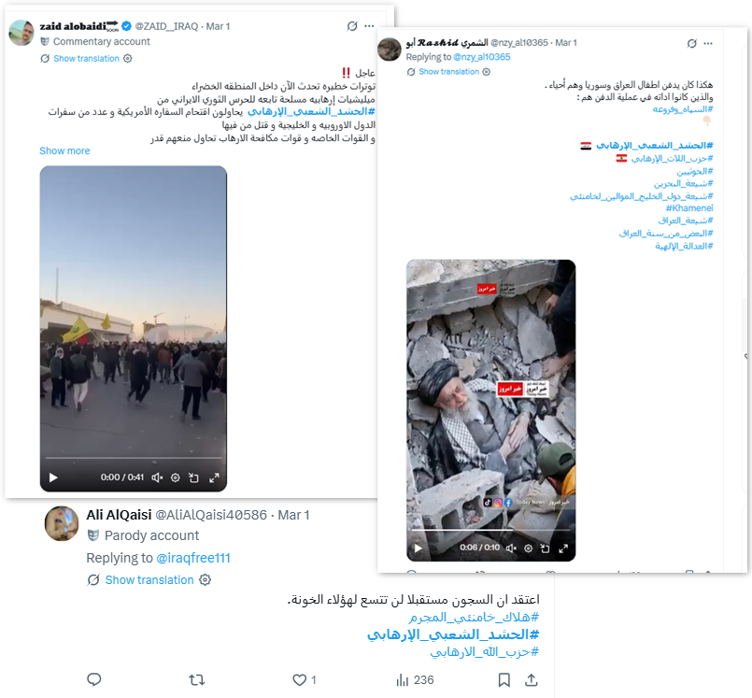Repost Ali AlQaisi's post
This screenshot has height=698, width=752.
196,679
